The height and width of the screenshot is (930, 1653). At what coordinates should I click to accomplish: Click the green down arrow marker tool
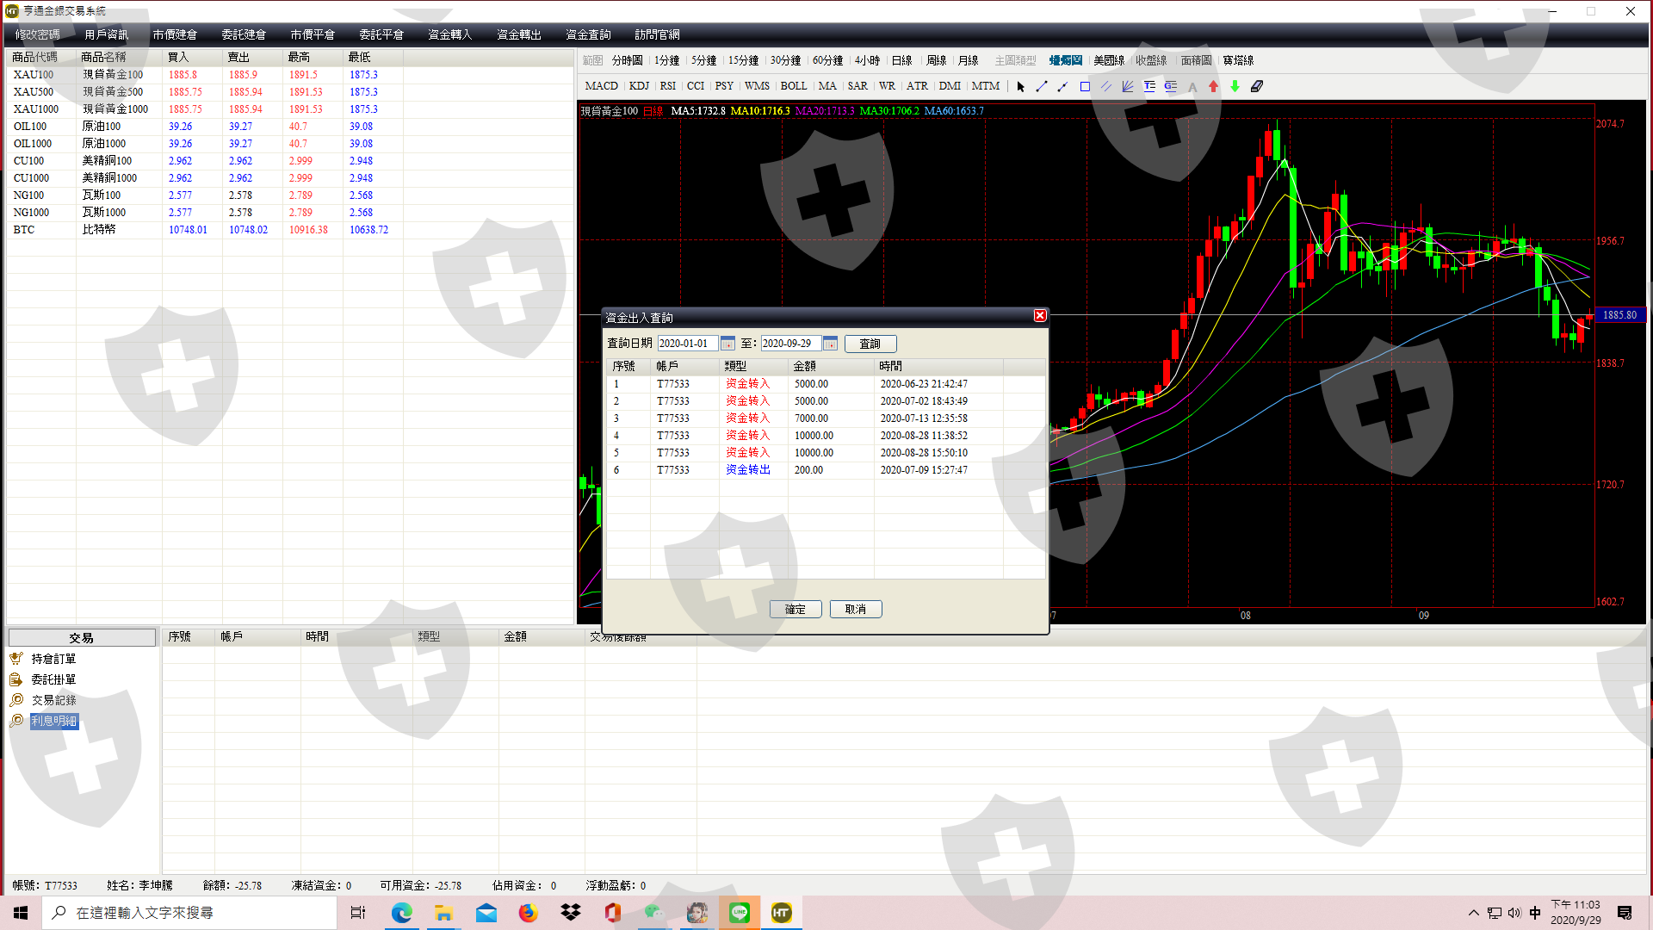pos(1235,86)
